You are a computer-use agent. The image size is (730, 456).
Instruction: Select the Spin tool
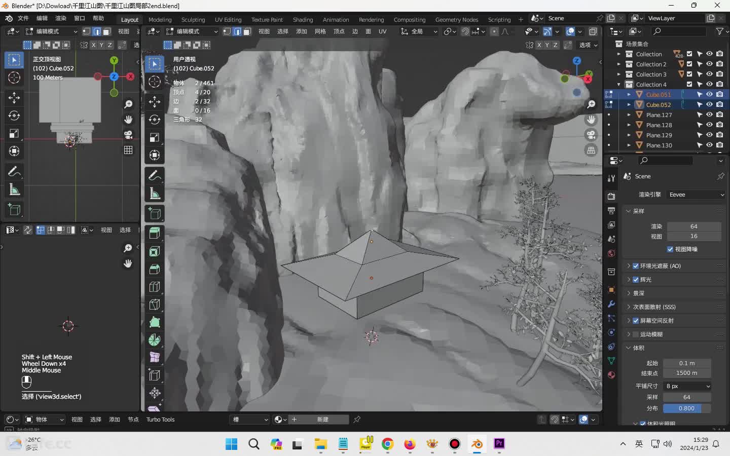tap(155, 340)
